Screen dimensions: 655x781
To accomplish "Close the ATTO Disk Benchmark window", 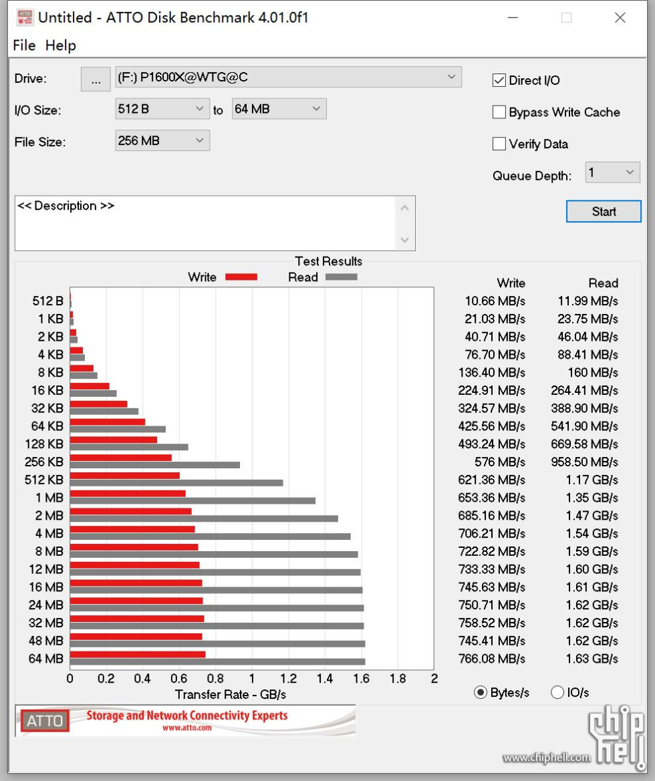I will click(620, 18).
